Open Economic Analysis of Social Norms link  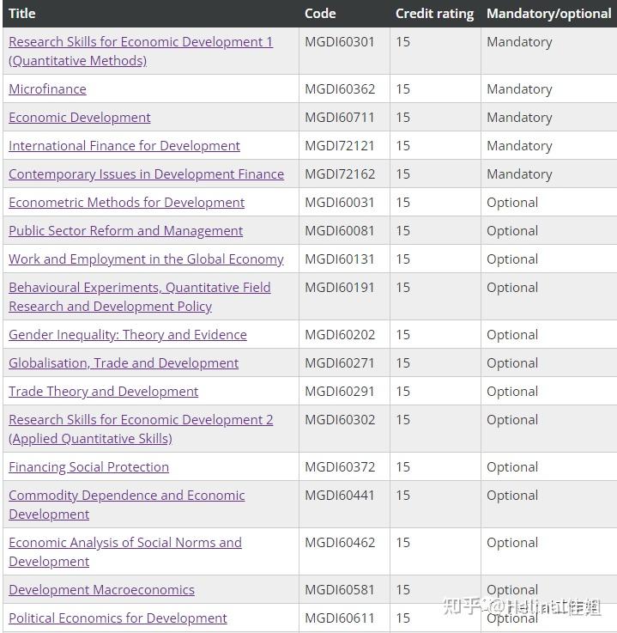125,543
